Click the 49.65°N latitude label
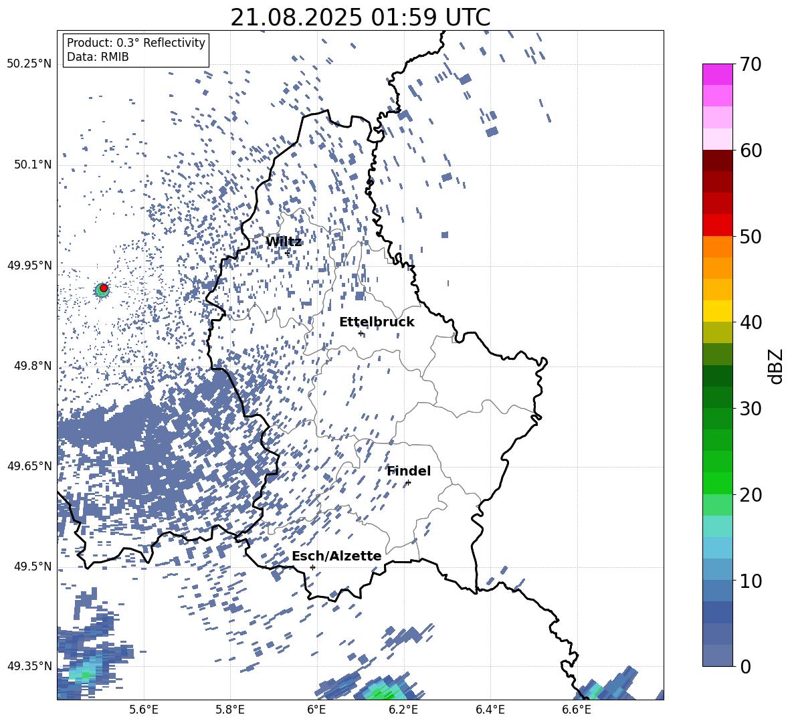 (29, 466)
